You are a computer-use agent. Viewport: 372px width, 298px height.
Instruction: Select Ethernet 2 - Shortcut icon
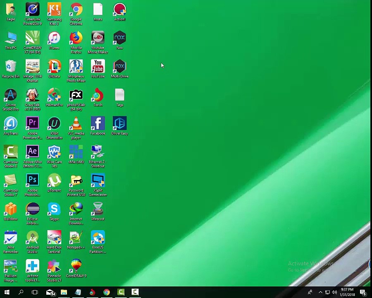(x=98, y=152)
